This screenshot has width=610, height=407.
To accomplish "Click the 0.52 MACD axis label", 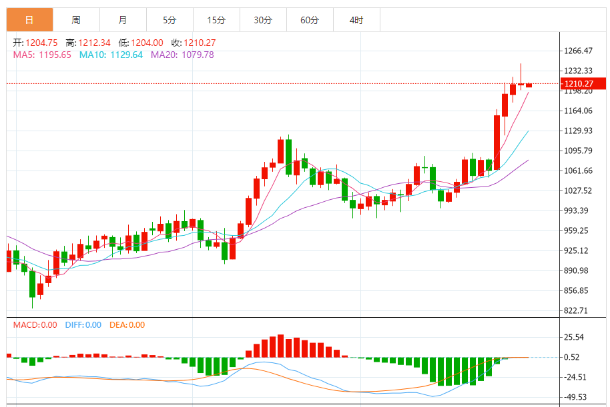I will coord(572,357).
